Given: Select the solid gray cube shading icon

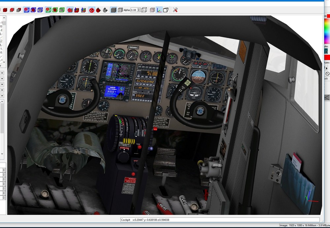Looking at the screenshot, I should coord(114,10).
